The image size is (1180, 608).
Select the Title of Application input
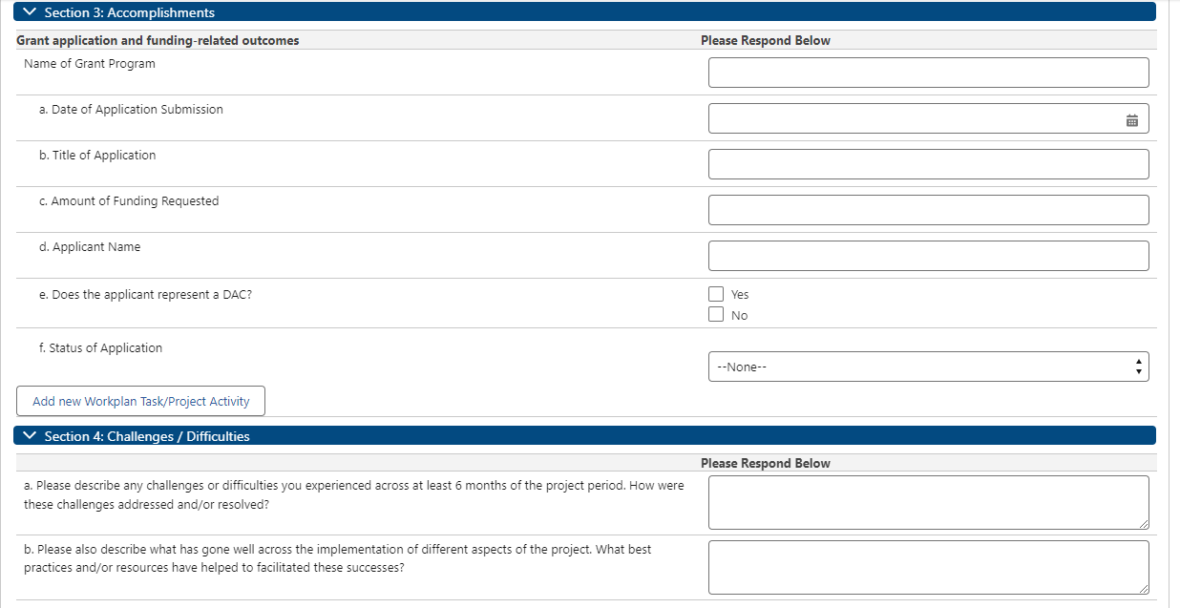[x=928, y=164]
